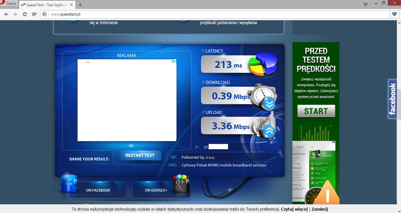Dismiss cookie notice with Zamknij
This screenshot has width=401, height=213.
pyautogui.click(x=320, y=209)
